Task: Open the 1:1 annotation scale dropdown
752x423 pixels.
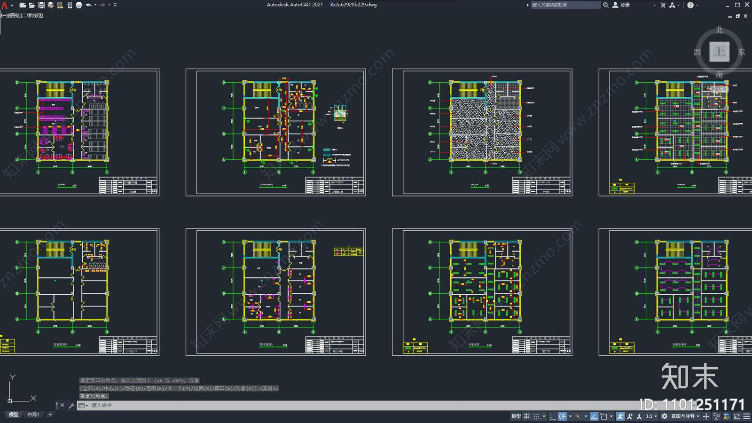Action: coord(651,416)
